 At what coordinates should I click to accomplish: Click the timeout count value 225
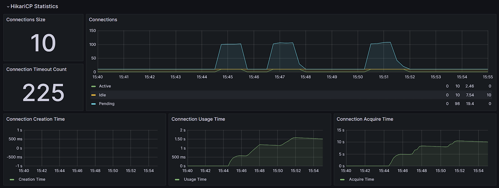(x=43, y=93)
